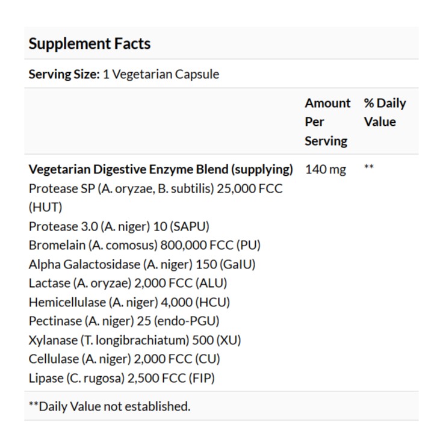Viewport: 440px width, 440px height.
Task: Select the Lactase 2,000 FCC (ALU) line
Action: pos(128,283)
